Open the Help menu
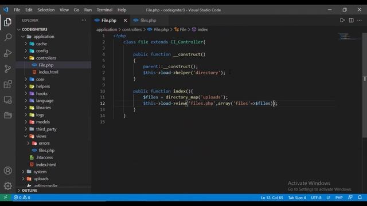The image size is (367, 206). click(122, 10)
